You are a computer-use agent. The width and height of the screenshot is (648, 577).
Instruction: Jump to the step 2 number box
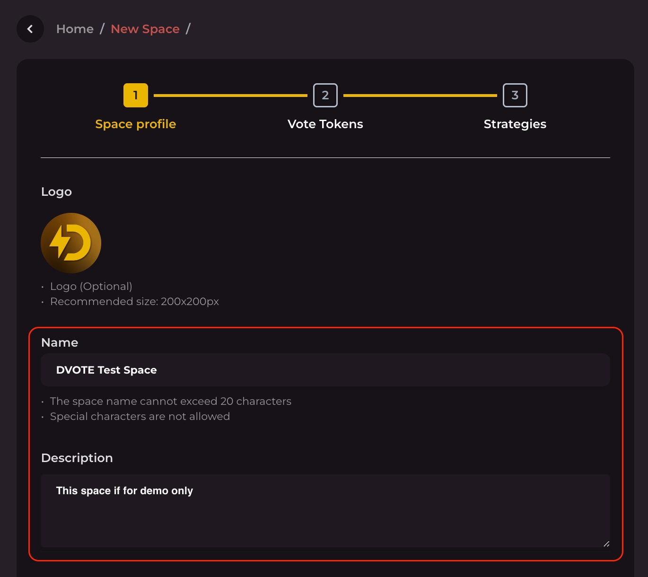325,96
